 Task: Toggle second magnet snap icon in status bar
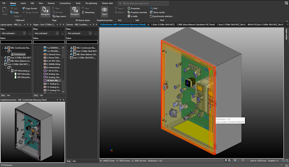coord(229,161)
